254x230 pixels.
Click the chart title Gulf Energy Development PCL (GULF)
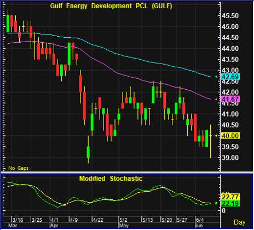tap(111, 6)
